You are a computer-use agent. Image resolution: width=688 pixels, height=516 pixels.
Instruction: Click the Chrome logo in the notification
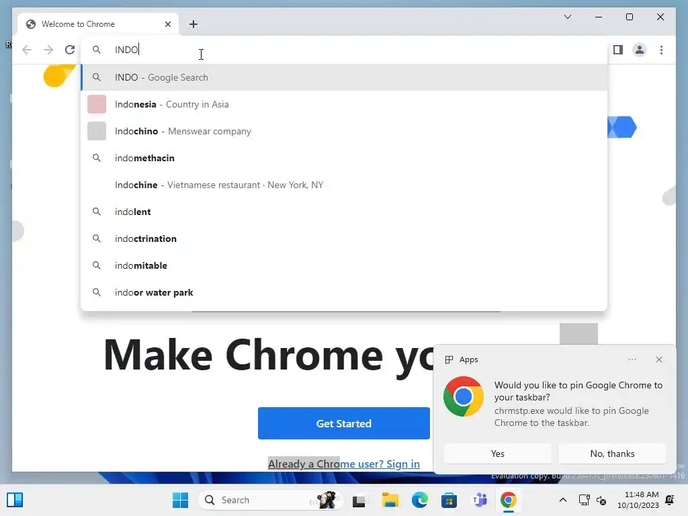[464, 396]
